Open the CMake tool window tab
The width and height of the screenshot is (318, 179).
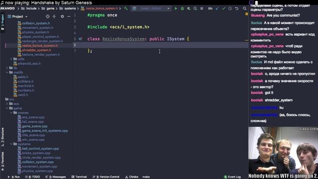coord(132,177)
